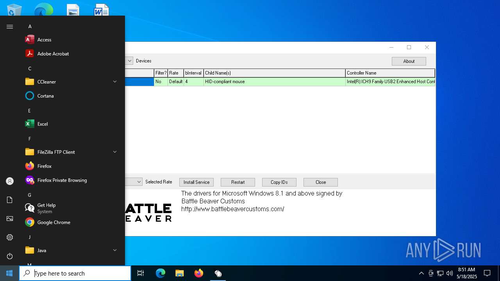The width and height of the screenshot is (500, 281).
Task: Show hidden system tray icons
Action: tap(421, 273)
